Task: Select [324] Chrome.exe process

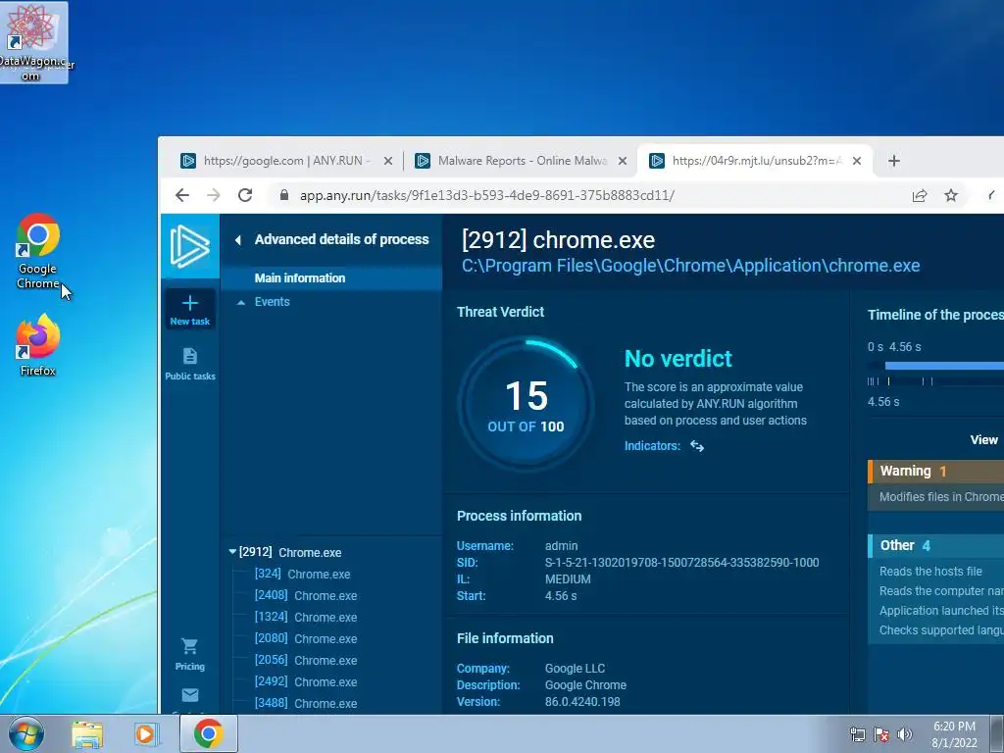Action: pos(302,574)
